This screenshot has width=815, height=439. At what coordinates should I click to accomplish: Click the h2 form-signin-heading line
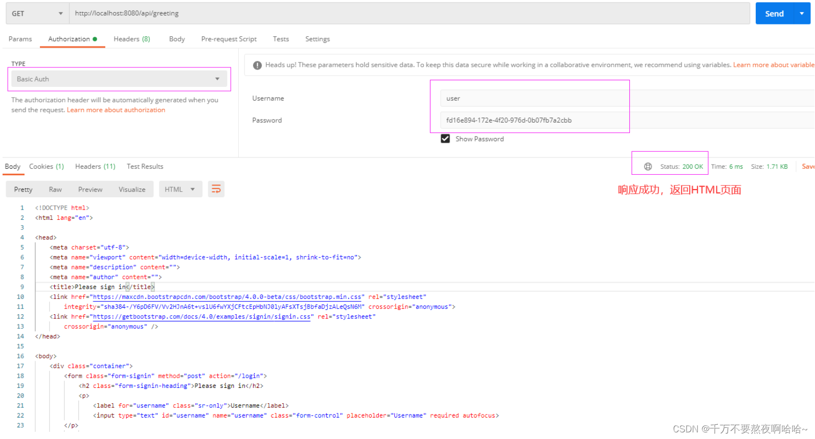pos(171,386)
